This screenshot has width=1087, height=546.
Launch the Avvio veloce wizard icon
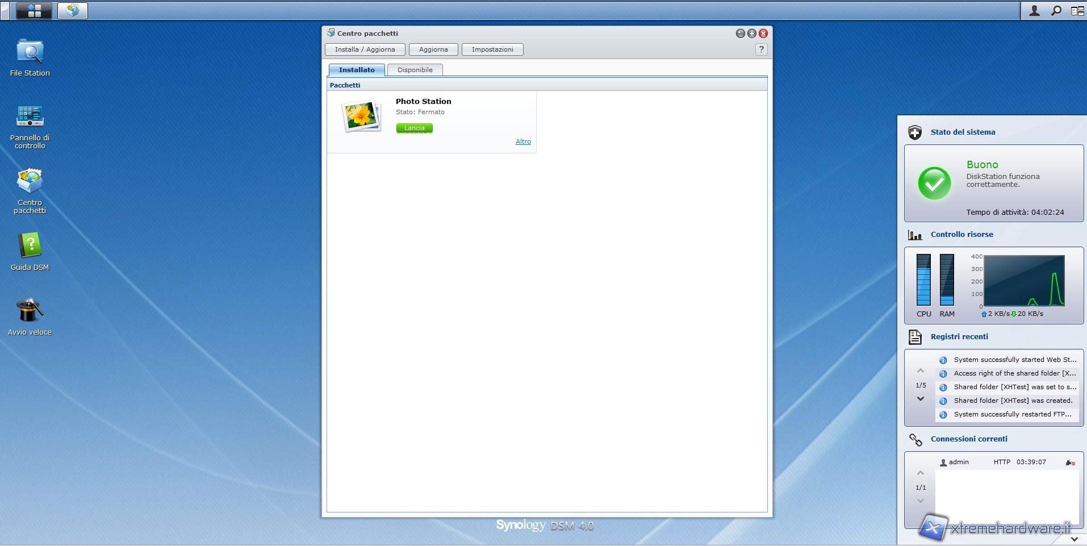click(30, 311)
